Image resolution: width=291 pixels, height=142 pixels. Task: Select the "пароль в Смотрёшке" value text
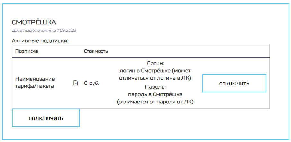(155, 94)
